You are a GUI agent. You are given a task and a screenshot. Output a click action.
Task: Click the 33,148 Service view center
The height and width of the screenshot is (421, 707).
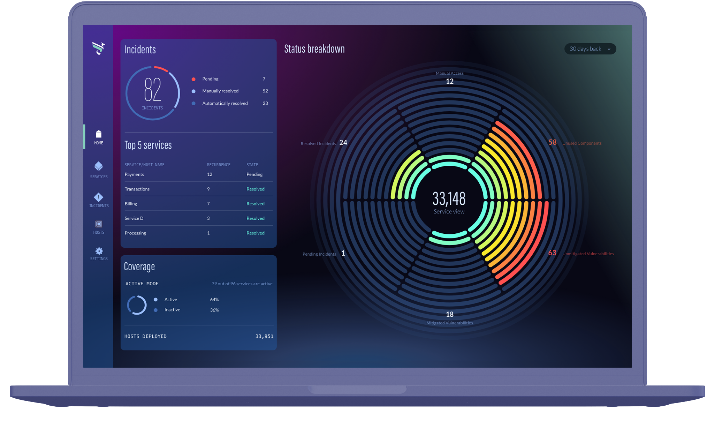pyautogui.click(x=449, y=202)
